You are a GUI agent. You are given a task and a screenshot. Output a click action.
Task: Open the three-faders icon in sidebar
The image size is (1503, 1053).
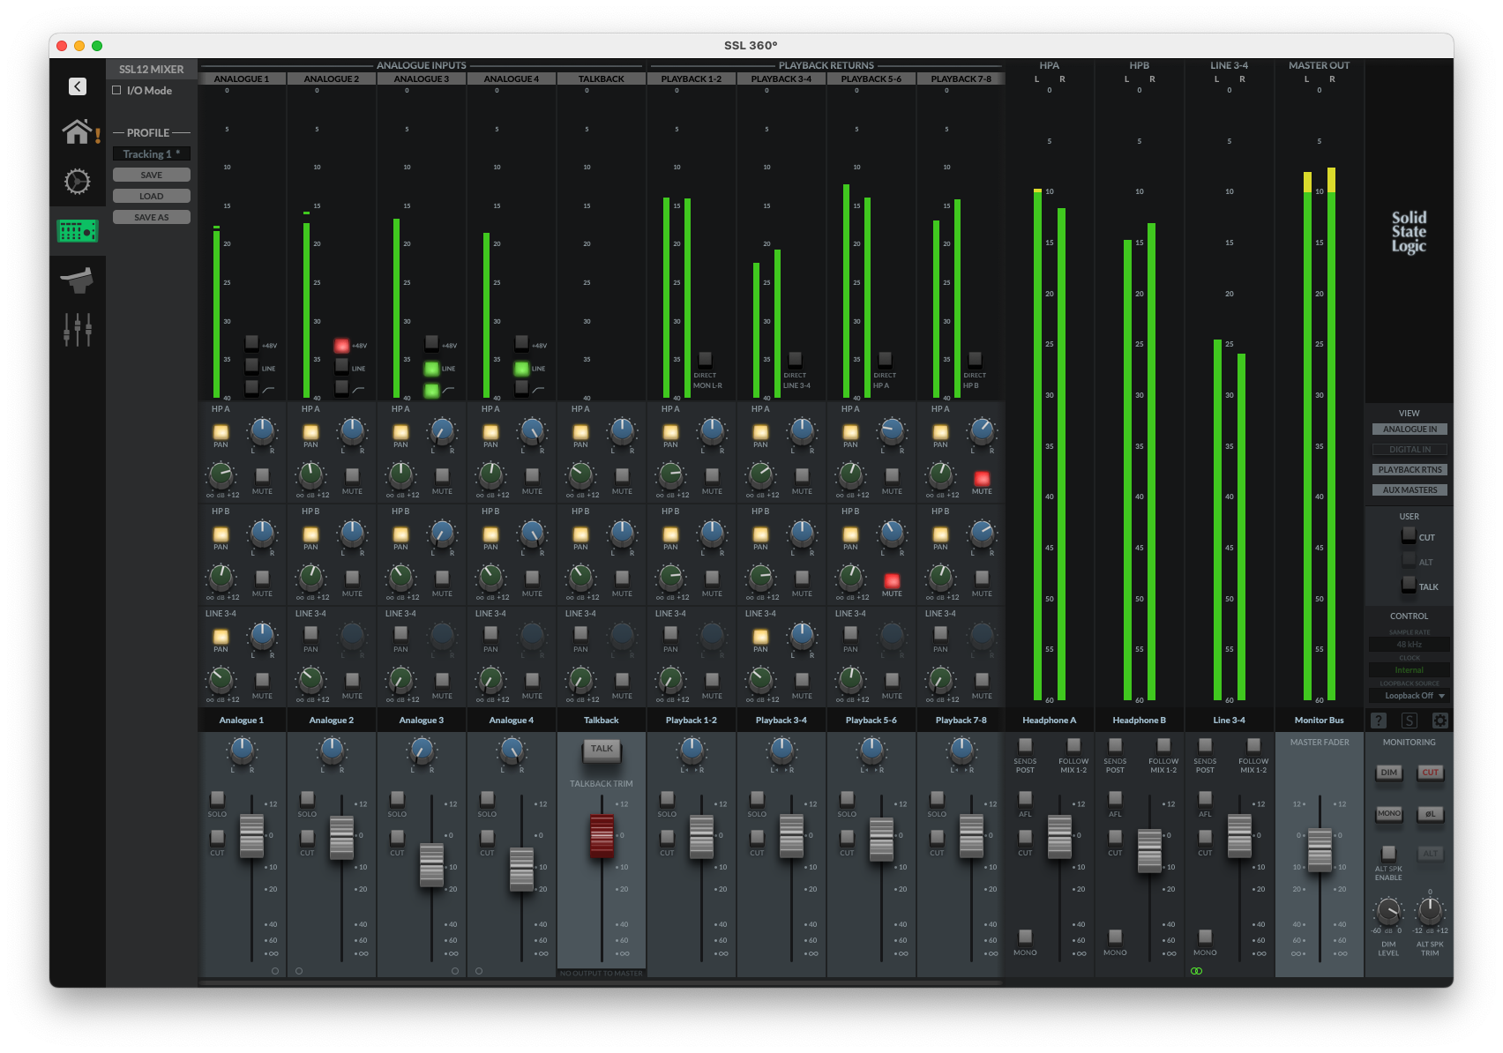pyautogui.click(x=78, y=329)
